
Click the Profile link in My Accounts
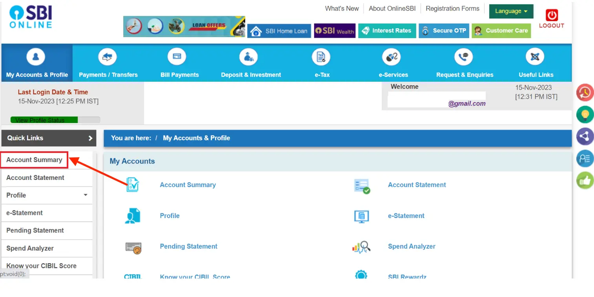[x=170, y=216]
